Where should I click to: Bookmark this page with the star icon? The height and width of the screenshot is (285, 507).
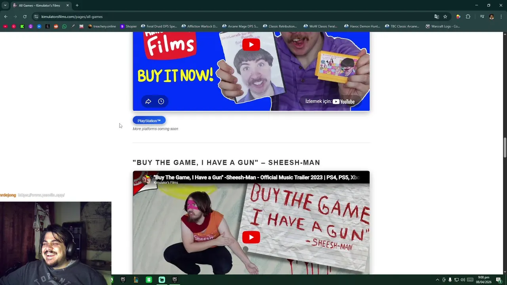[x=445, y=17]
